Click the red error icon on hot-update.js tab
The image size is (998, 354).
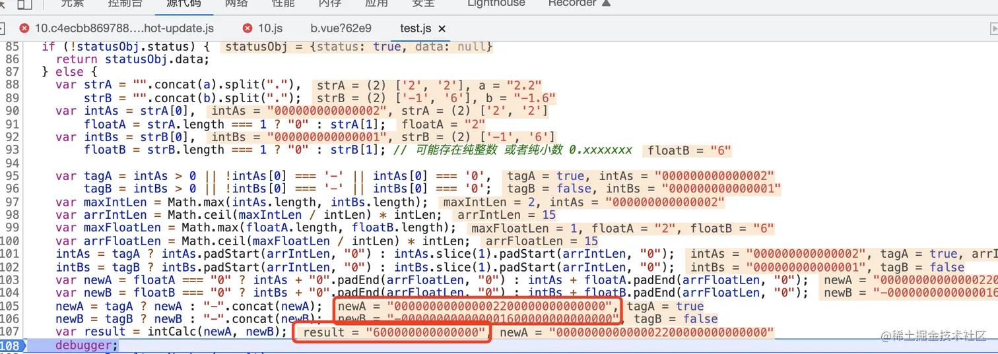(24, 28)
